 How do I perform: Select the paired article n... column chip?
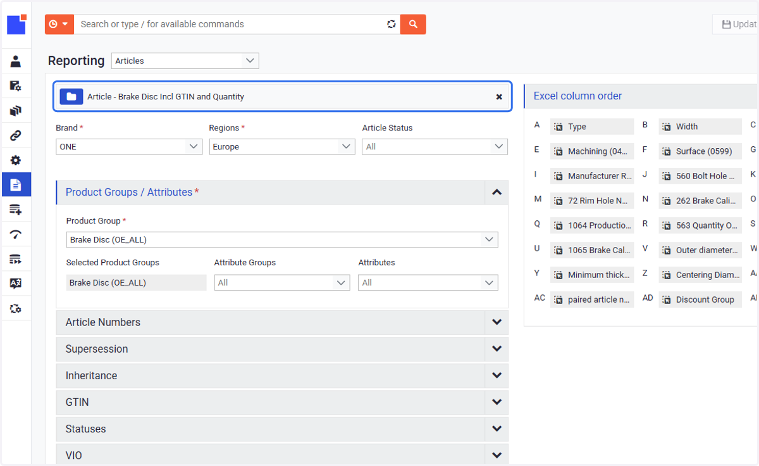[592, 299]
